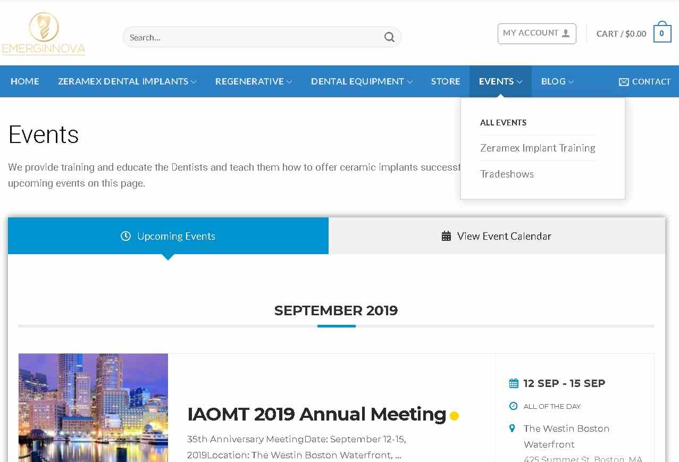Select All Events in the dropdown
The width and height of the screenshot is (679, 462).
(x=503, y=122)
